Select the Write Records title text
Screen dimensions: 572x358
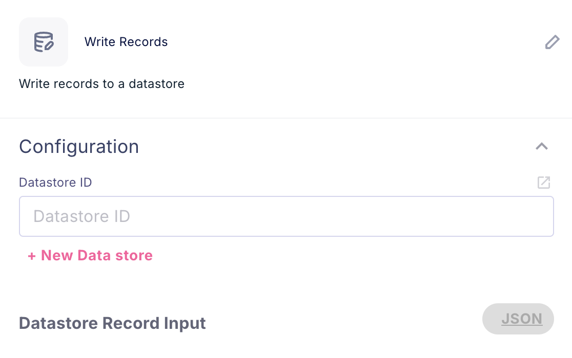click(x=126, y=42)
